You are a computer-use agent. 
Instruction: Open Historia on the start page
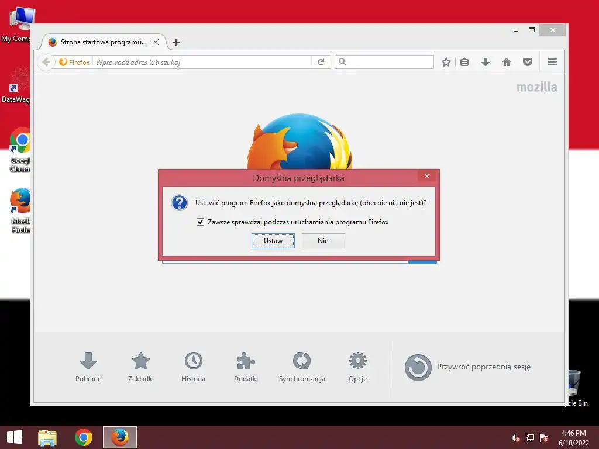point(193,367)
